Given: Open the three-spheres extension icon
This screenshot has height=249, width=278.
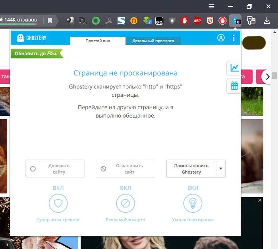Looking at the screenshot, I should point(71,21).
